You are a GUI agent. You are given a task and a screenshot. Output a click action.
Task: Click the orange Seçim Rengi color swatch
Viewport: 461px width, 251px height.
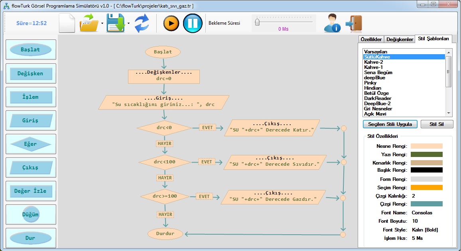(x=426, y=187)
